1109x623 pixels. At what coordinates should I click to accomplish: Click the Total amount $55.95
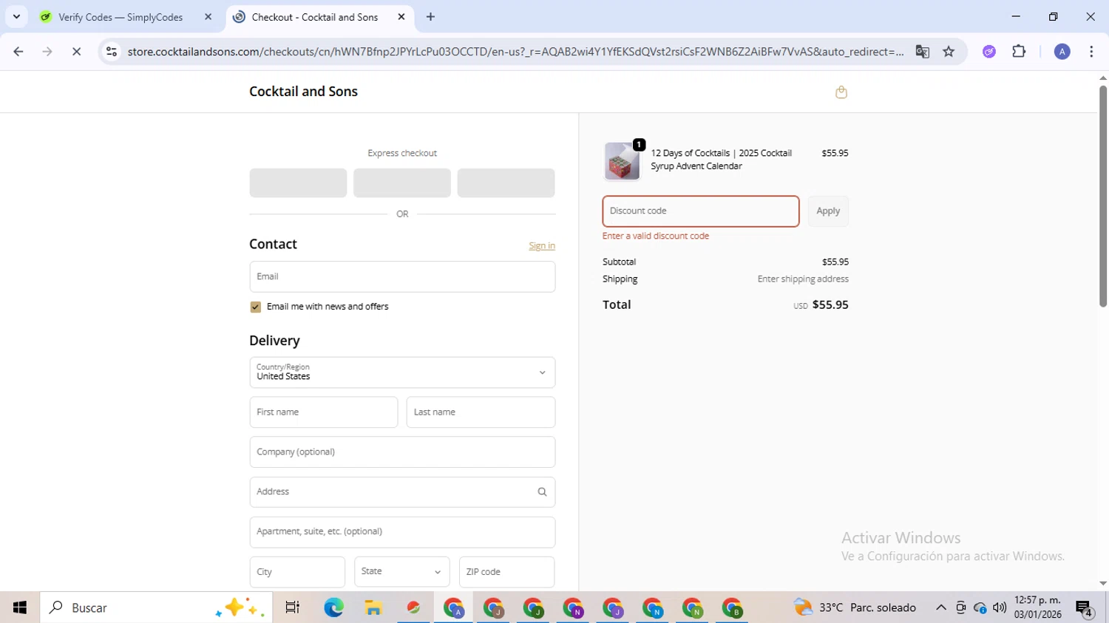(830, 305)
